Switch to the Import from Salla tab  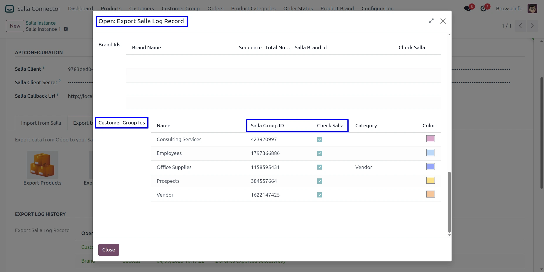point(41,123)
